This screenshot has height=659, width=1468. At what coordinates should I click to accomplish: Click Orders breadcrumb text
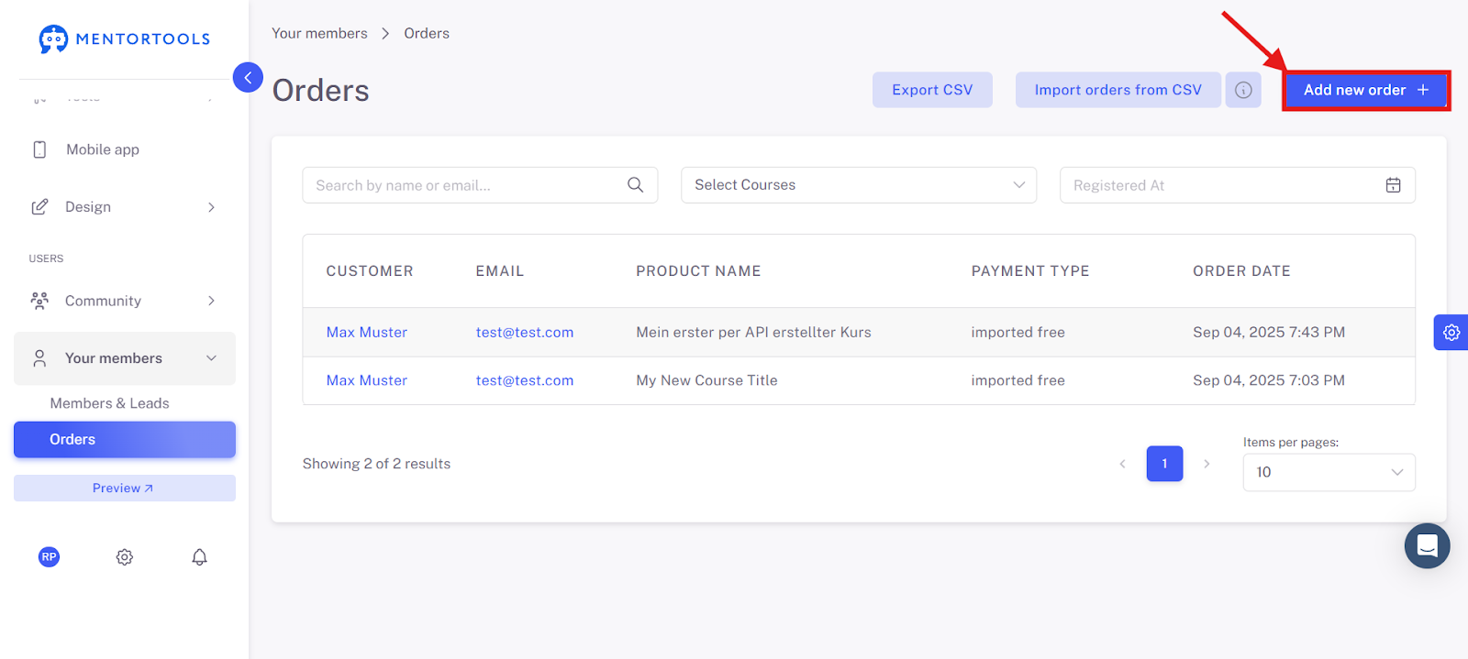pyautogui.click(x=427, y=33)
